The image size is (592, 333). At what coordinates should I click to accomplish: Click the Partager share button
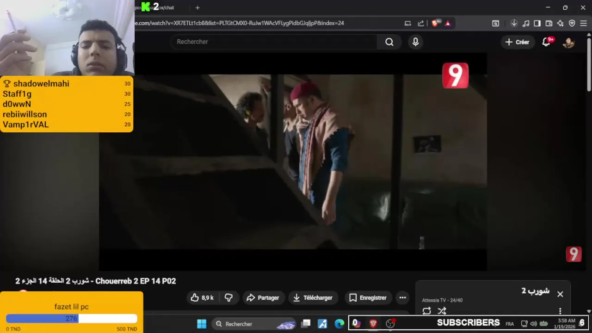coord(263,298)
